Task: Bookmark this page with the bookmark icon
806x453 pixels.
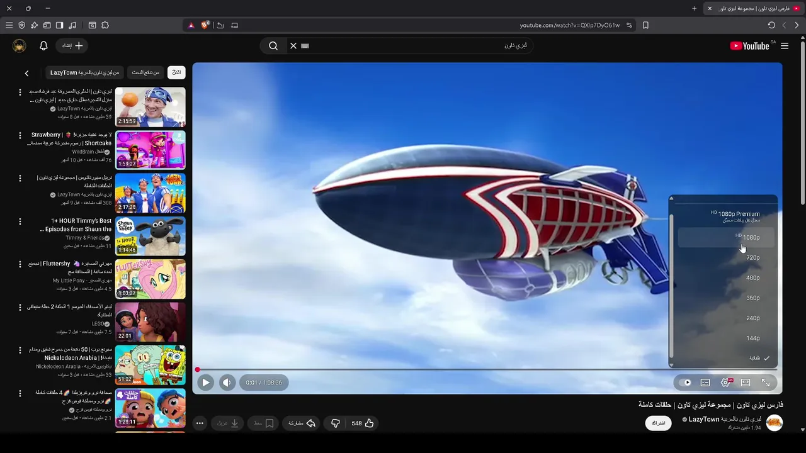Action: click(x=645, y=25)
